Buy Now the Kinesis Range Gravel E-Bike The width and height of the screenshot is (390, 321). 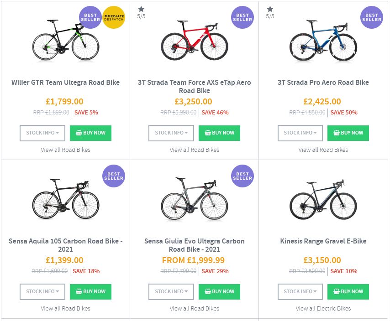click(x=348, y=292)
